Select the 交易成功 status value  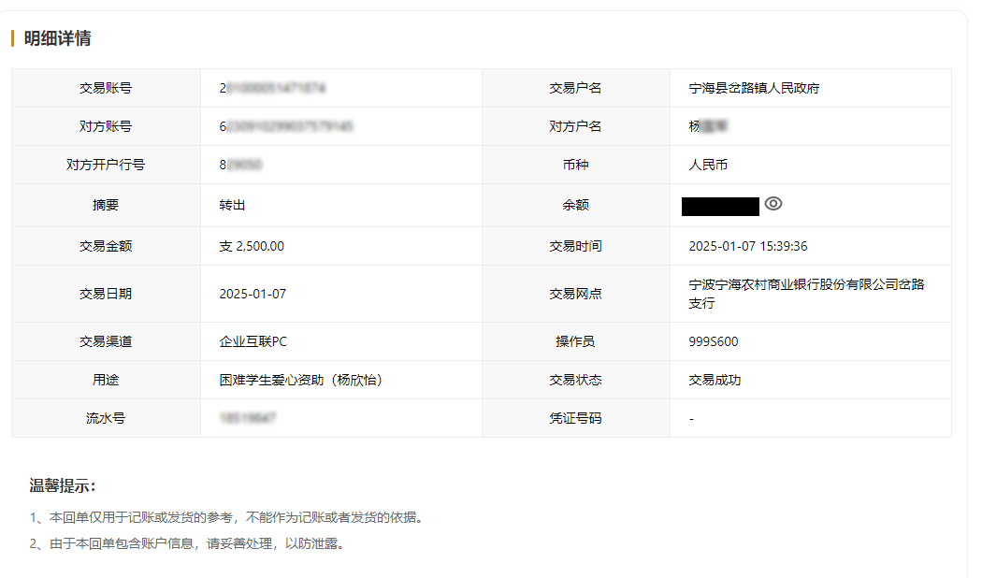(715, 380)
